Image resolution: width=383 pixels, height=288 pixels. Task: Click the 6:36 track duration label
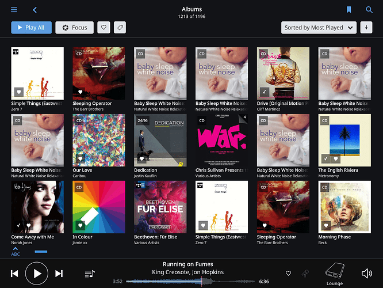[x=264, y=282]
